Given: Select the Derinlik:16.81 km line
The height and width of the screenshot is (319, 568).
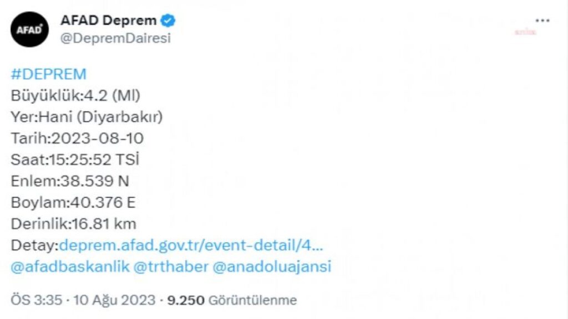Looking at the screenshot, I should click(74, 224).
